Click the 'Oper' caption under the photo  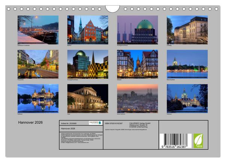[x=69, y=114]
